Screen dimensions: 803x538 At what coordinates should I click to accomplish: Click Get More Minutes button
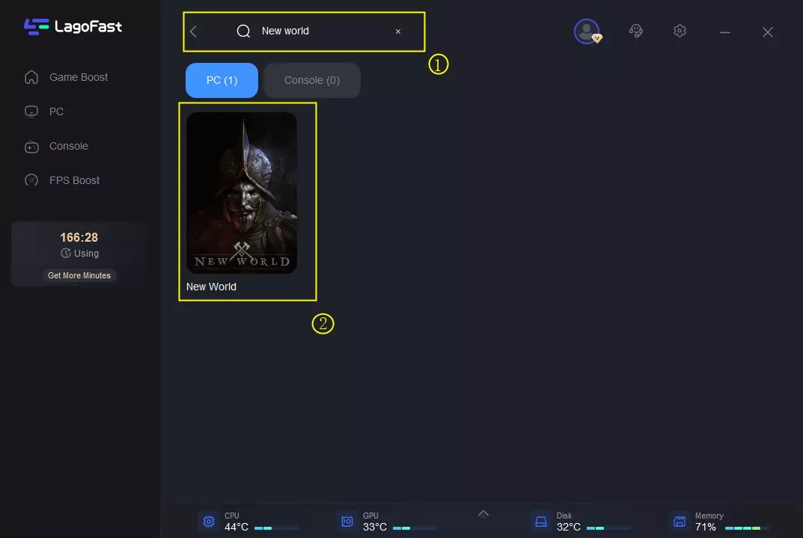tap(79, 275)
